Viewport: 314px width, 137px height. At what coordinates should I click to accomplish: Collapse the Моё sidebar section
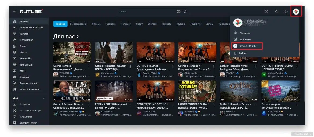(x=44, y=98)
